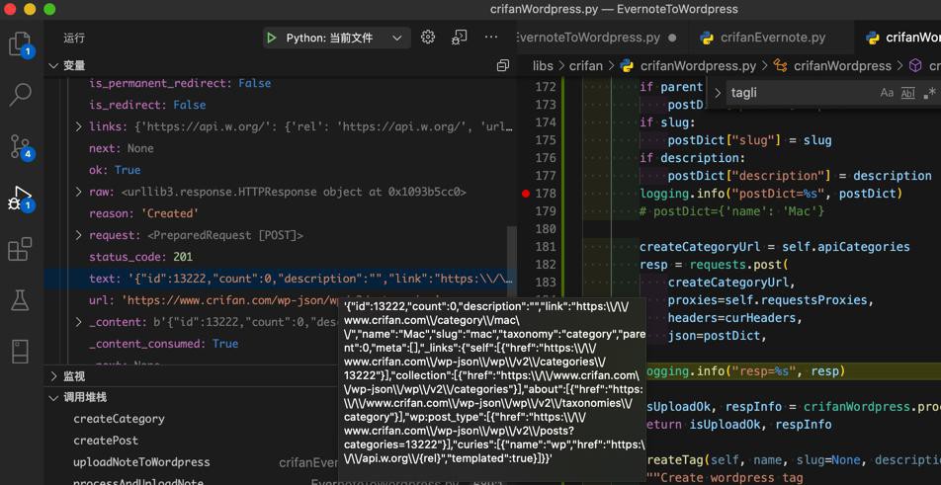Select the reason: 'Created' variable
941x485 pixels.
(143, 213)
